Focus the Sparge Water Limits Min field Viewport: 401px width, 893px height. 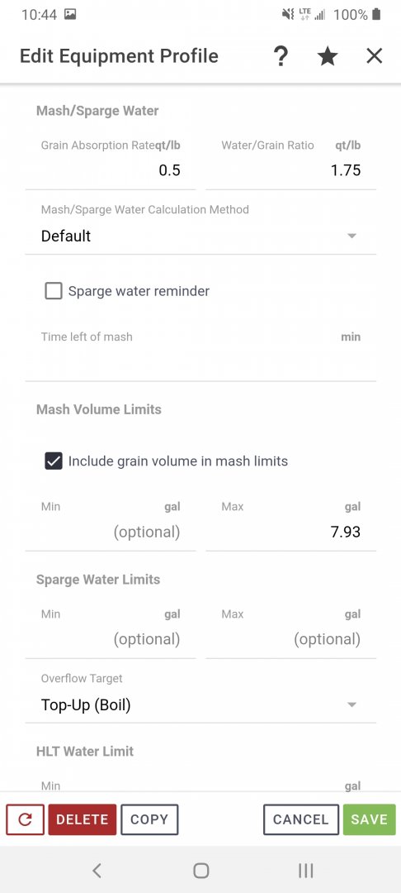click(x=111, y=639)
